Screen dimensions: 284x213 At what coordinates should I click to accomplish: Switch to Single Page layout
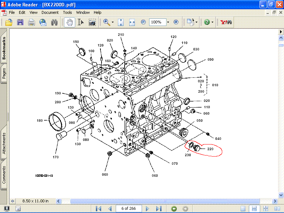coord(242,208)
